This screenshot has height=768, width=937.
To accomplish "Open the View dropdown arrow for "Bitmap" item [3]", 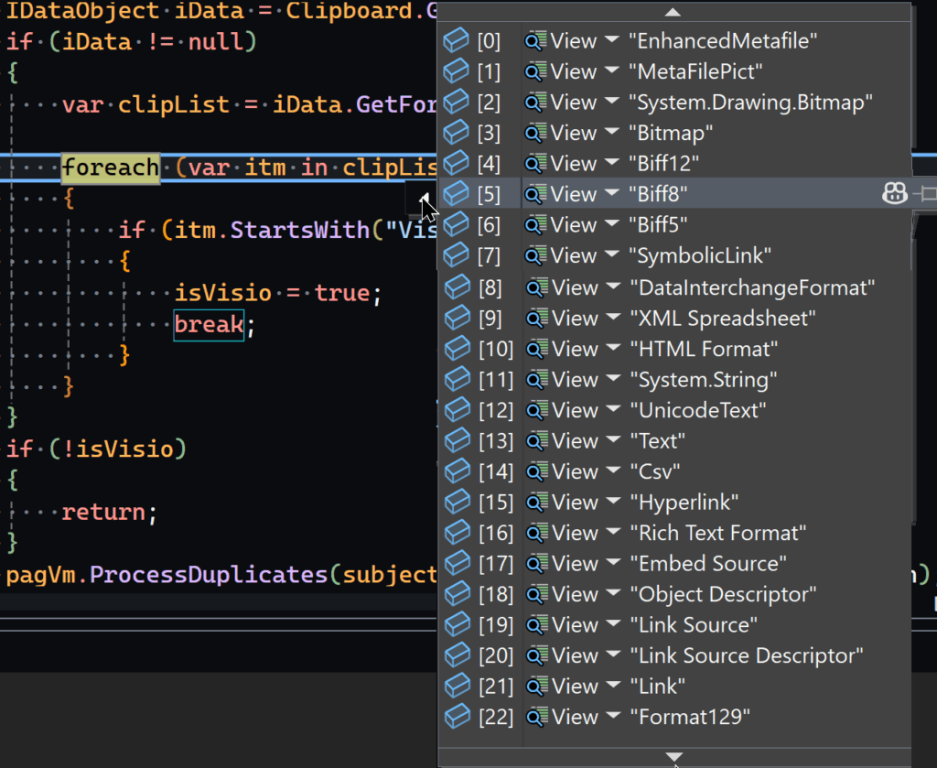I will (611, 134).
